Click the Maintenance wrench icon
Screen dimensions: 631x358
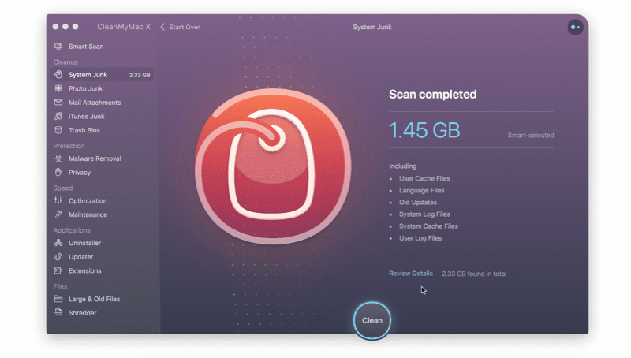(58, 214)
